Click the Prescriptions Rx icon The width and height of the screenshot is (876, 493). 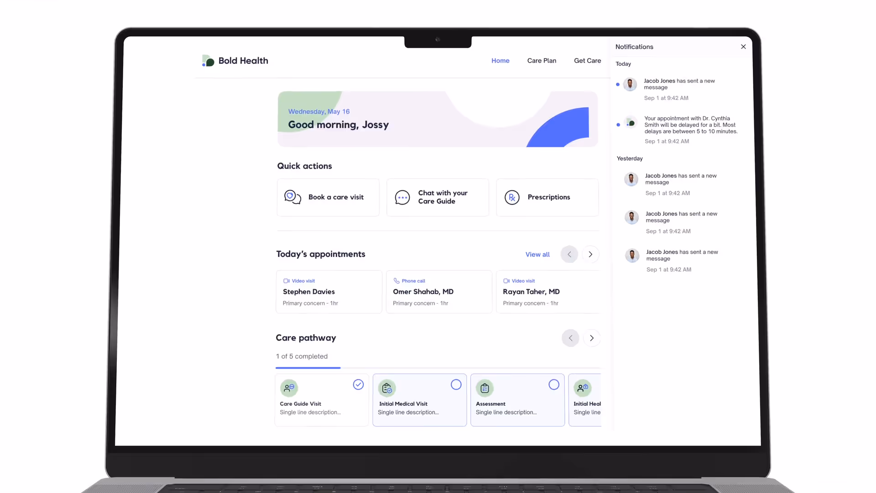pyautogui.click(x=512, y=197)
